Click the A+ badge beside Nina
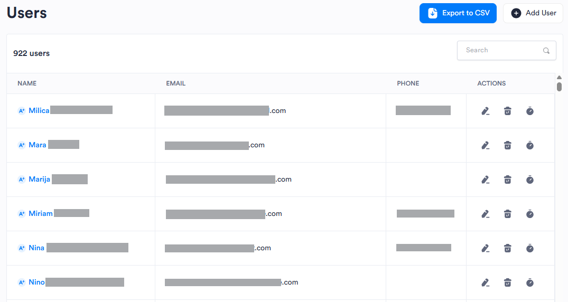Viewport: 568px width, 302px height. pyautogui.click(x=21, y=248)
